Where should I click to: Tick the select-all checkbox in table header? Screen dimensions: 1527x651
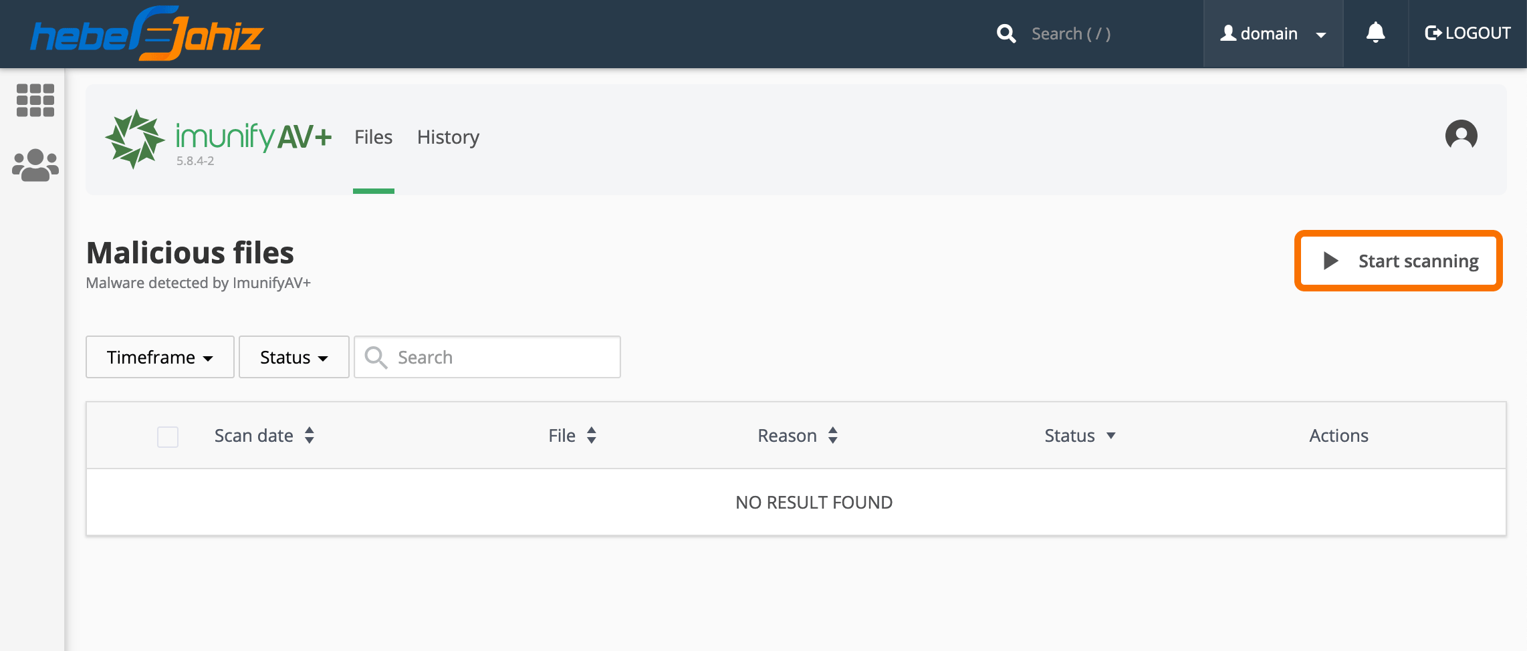[x=168, y=436]
